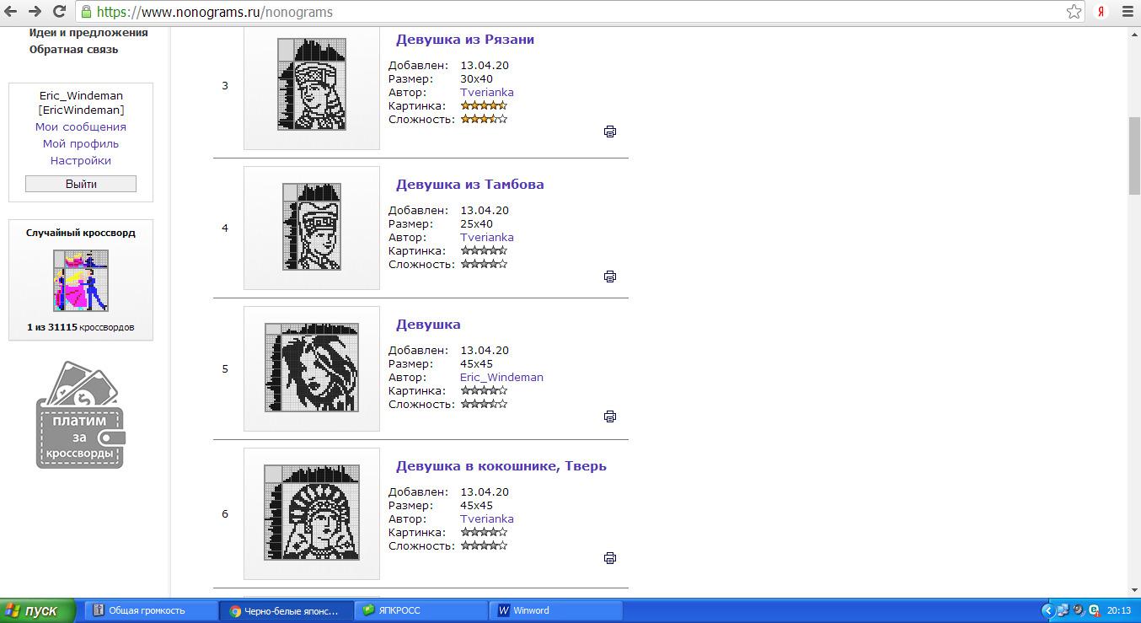Click printer icon for Девушка 45x45
The image size is (1141, 623).
click(610, 416)
